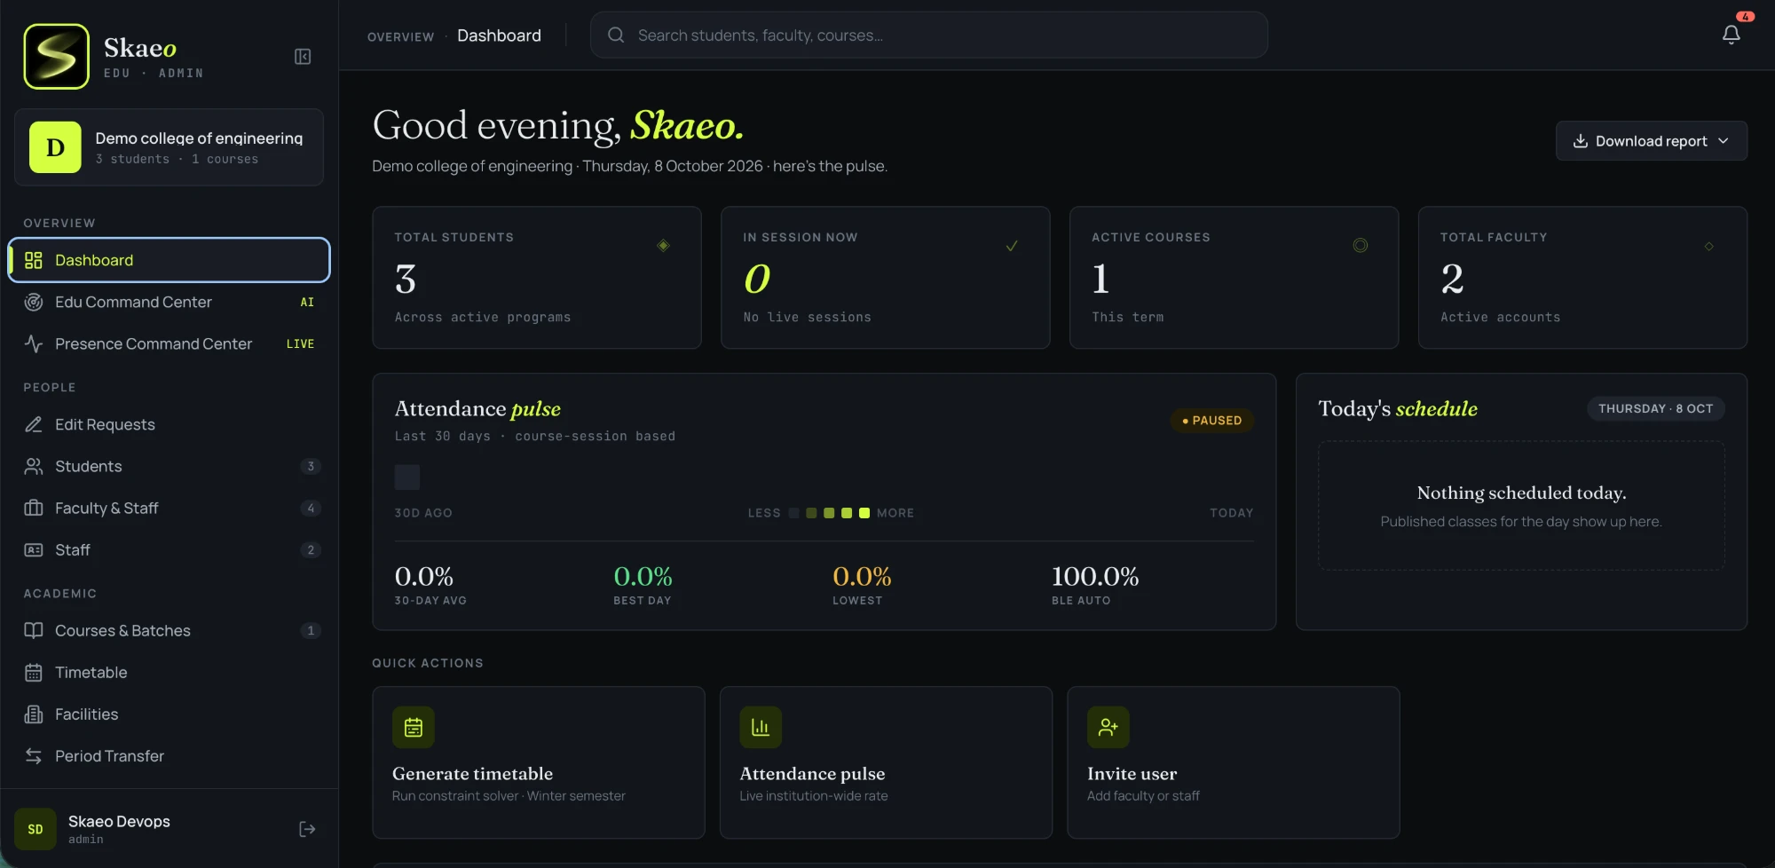Click the Presence Command Center pulse icon
The image size is (1775, 868).
pos(34,343)
